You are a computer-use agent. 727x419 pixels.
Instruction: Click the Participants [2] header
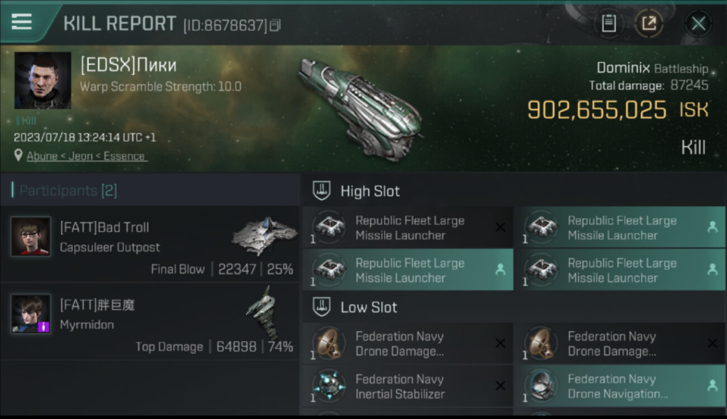tap(68, 191)
